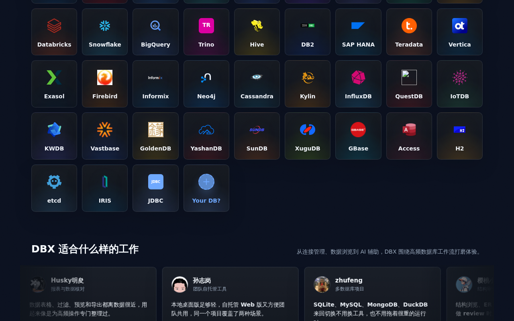Image resolution: width=514 pixels, height=321 pixels.
Task: Select the Cassandra eye icon
Action: click(257, 77)
